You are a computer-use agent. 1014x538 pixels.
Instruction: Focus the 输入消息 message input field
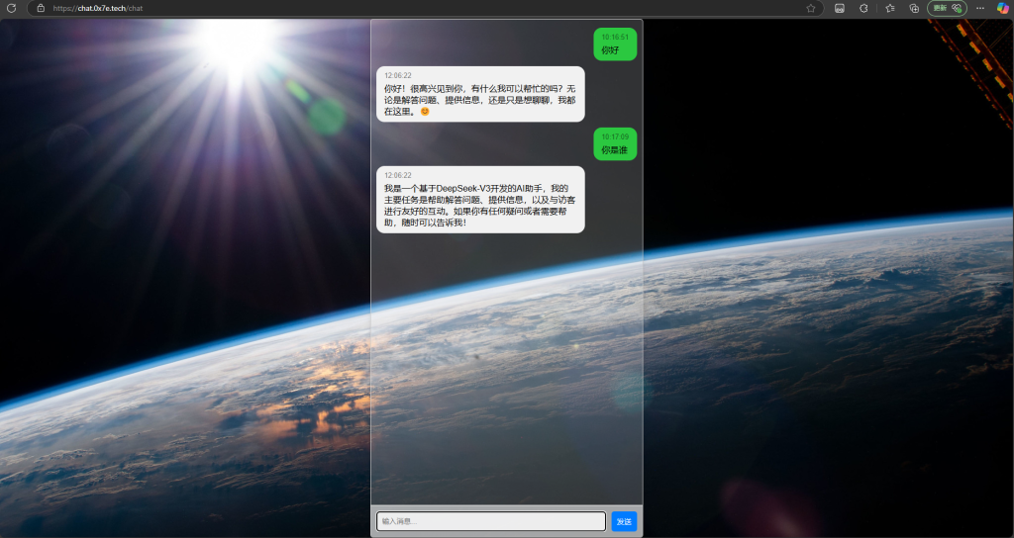(x=491, y=521)
